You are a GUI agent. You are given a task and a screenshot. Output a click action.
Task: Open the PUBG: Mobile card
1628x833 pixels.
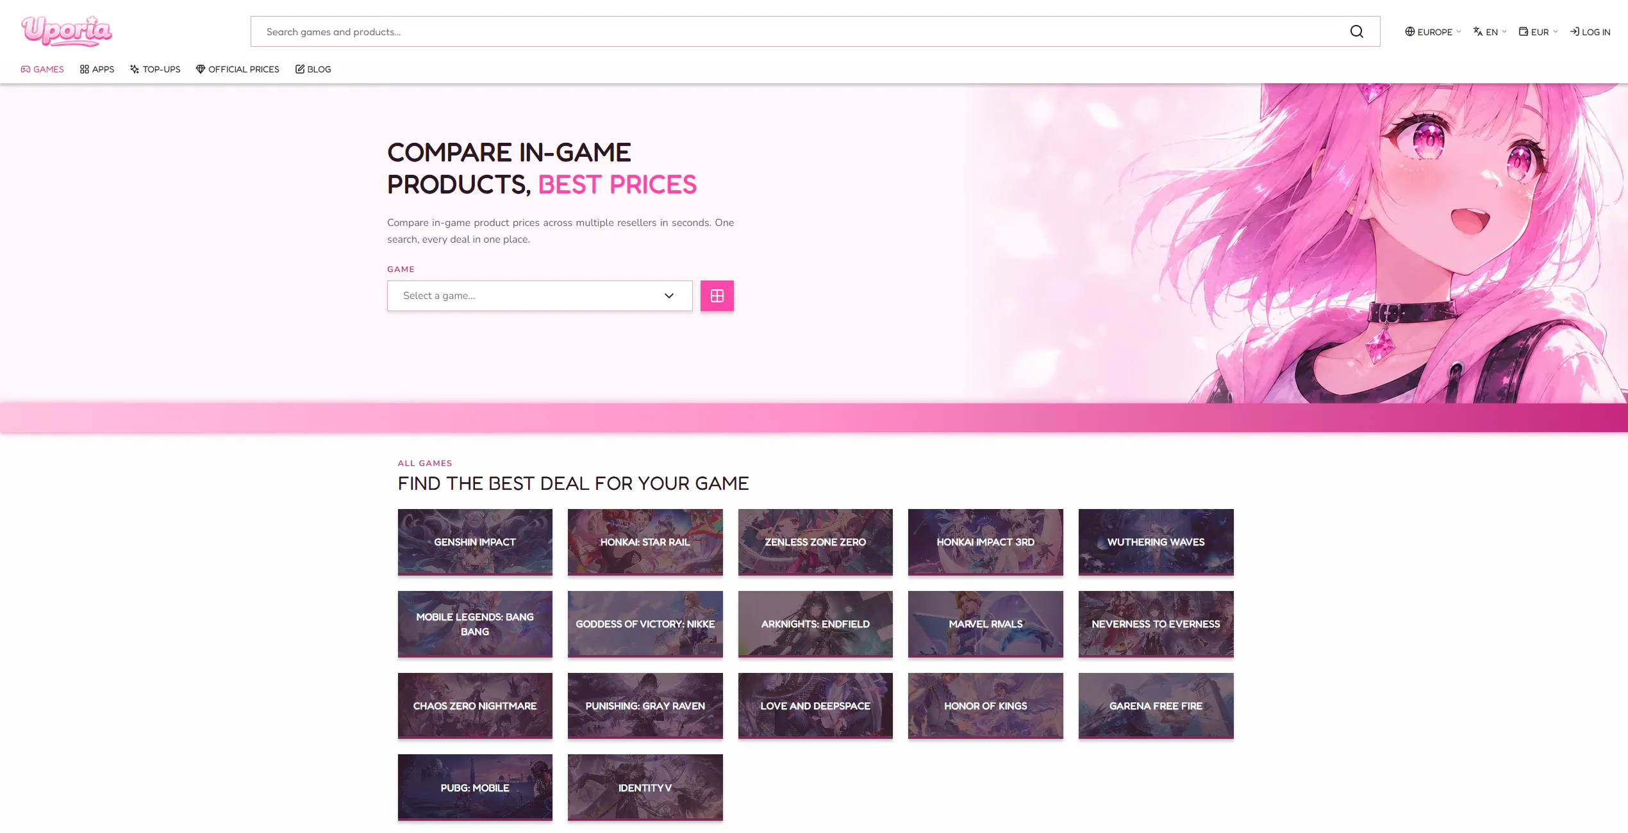pos(475,788)
